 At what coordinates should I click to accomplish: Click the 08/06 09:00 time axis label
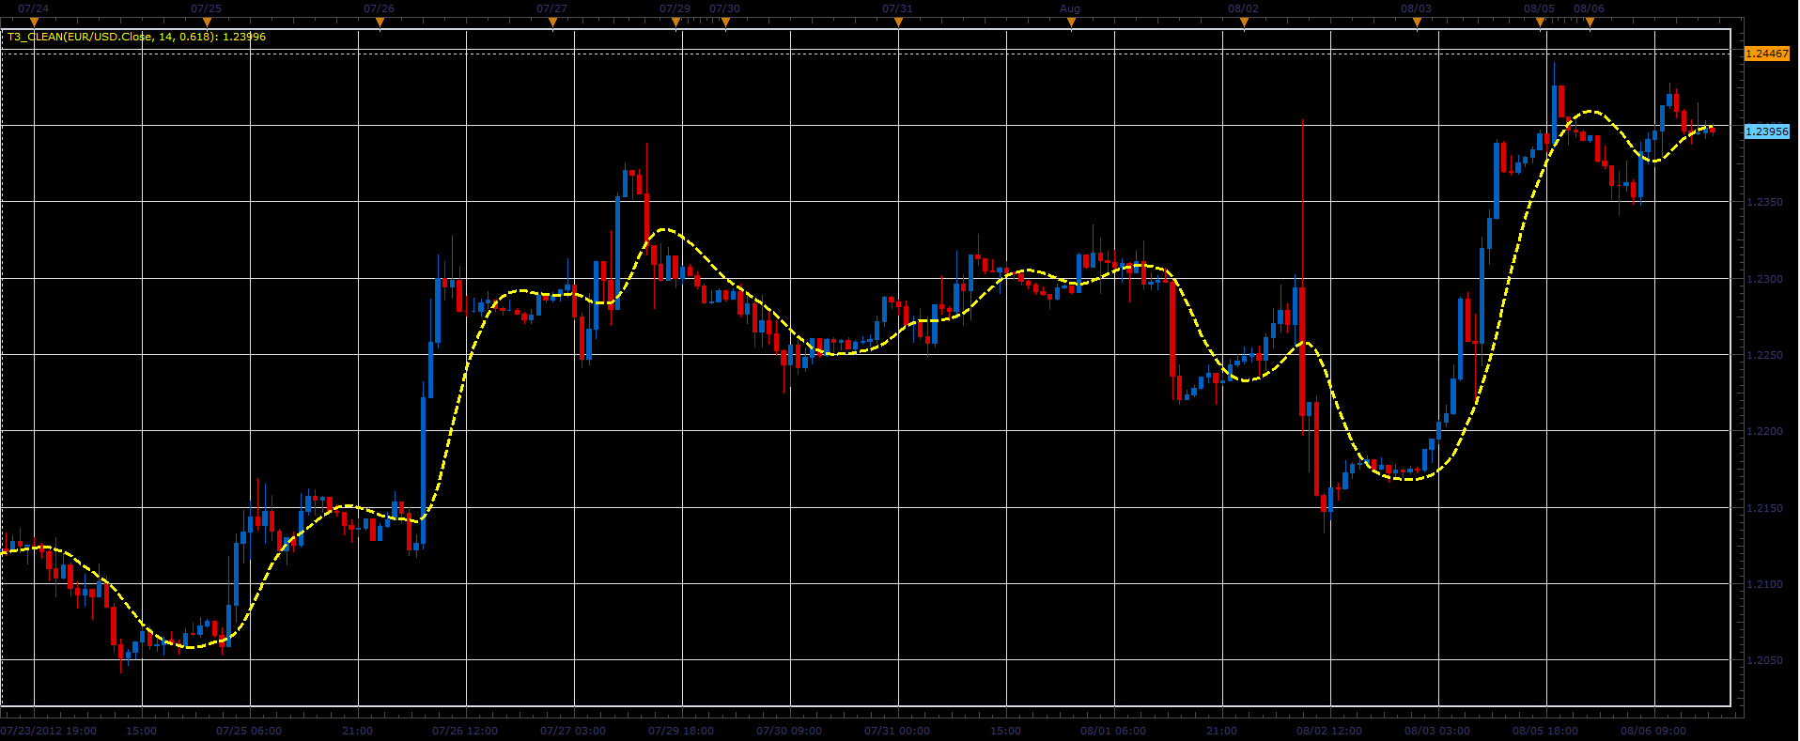[x=1653, y=731]
